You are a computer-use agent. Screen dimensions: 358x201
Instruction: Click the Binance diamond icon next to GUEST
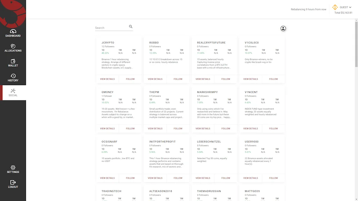click(x=335, y=7)
